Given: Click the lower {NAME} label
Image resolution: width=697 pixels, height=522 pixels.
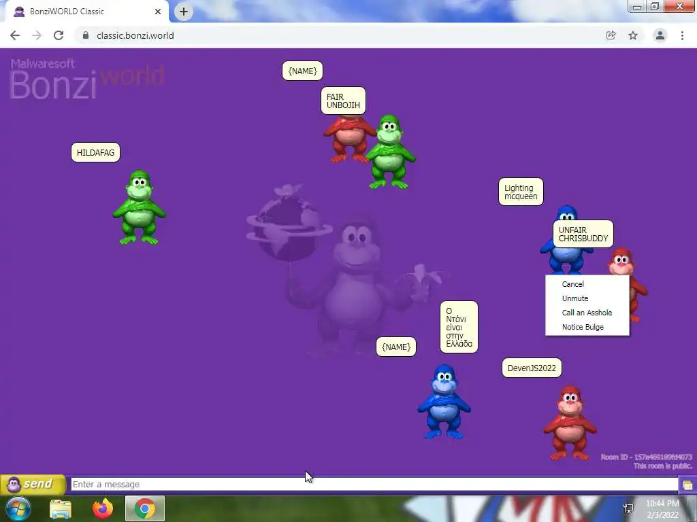Looking at the screenshot, I should (396, 347).
